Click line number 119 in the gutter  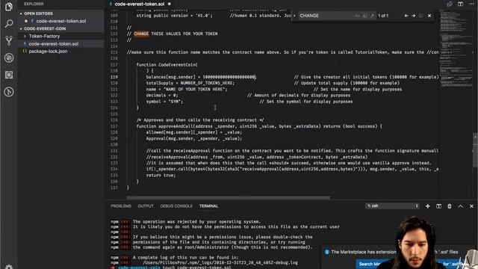[x=114, y=77]
